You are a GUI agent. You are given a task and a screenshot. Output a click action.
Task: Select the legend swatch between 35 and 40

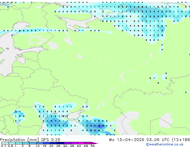tap(74, 143)
